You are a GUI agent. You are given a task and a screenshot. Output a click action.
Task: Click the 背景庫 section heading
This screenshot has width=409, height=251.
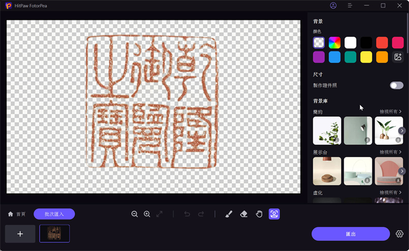[x=320, y=101]
